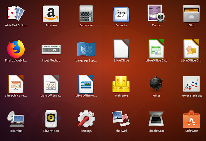Screen dimensions: 206x141
Task: Launch the Remmina remote desktop icon
Action: 16,119
